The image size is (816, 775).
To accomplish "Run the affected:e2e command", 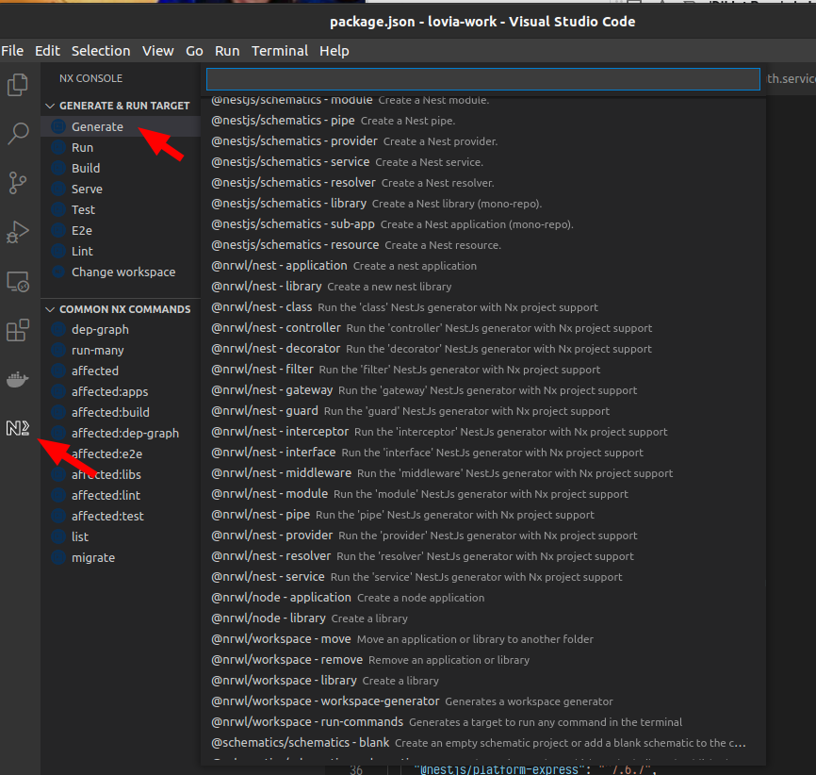I will point(106,453).
